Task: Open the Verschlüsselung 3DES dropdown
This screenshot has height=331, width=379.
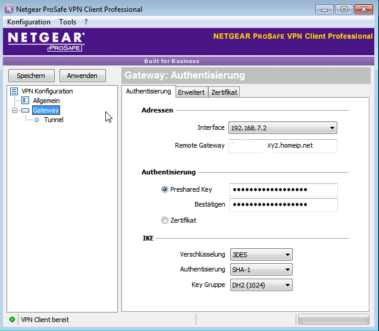Action: pyautogui.click(x=261, y=255)
